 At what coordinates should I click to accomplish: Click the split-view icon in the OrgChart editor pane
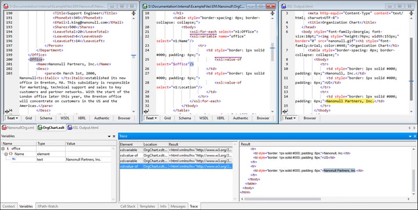point(273,13)
